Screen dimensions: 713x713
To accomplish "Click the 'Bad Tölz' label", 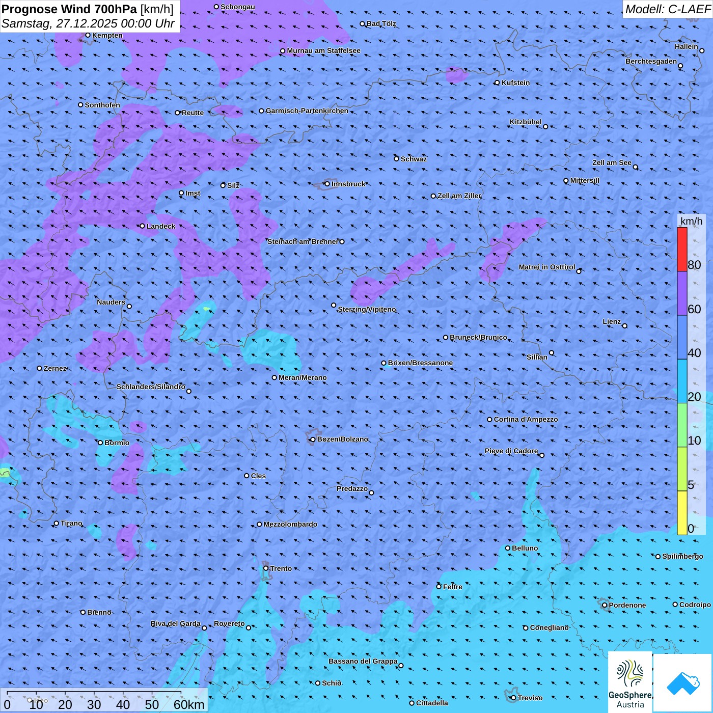I will tap(381, 23).
